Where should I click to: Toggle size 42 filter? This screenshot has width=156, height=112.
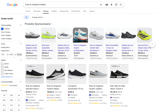point(19,105)
